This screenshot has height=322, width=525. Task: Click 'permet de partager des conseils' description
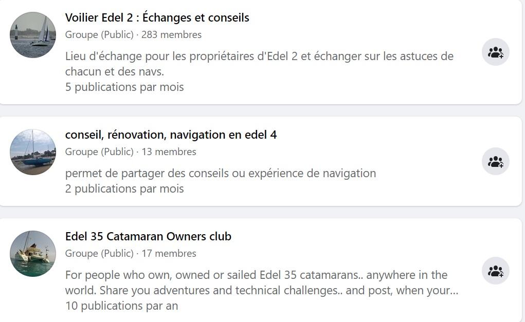220,173
